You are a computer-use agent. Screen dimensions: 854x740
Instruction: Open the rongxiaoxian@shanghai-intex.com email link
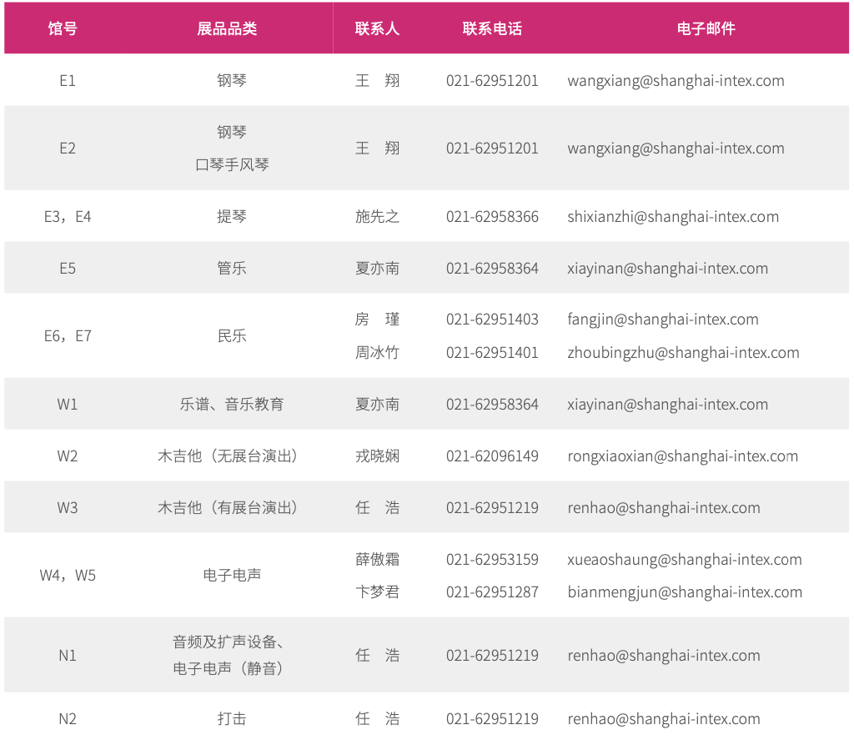[x=682, y=456]
